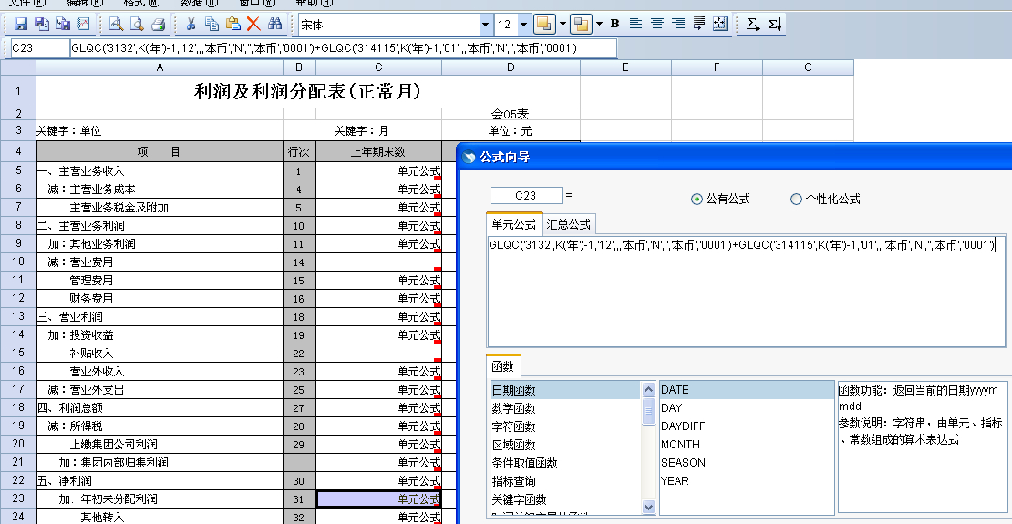
Task: Click the align center icon
Action: (657, 24)
